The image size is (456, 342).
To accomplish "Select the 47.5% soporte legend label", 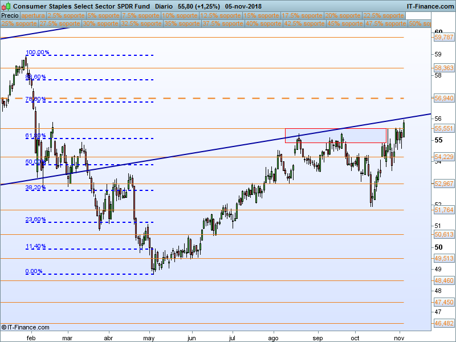I will coord(385,23).
